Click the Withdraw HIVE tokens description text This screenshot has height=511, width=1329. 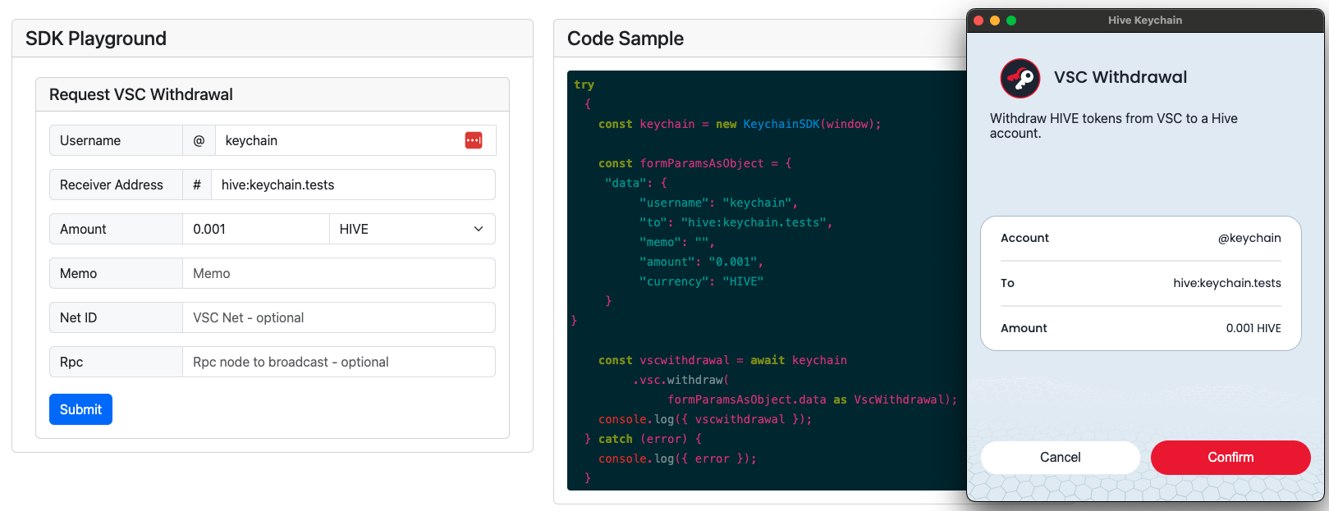(1114, 125)
